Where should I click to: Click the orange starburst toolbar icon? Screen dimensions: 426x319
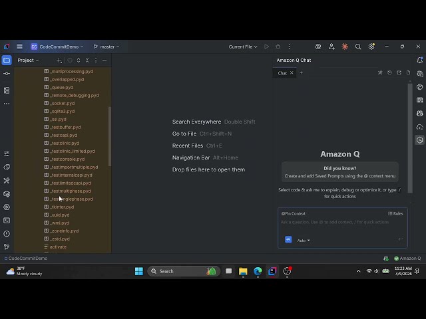345,47
